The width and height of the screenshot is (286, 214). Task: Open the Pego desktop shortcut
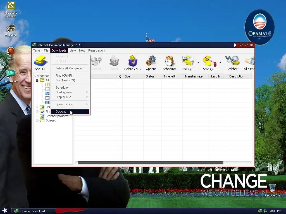pos(11,53)
